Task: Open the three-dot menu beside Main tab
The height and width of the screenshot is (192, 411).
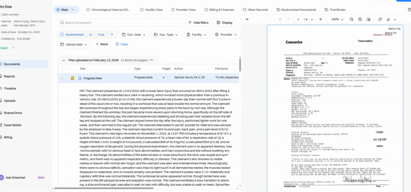Action: pyautogui.click(x=73, y=10)
